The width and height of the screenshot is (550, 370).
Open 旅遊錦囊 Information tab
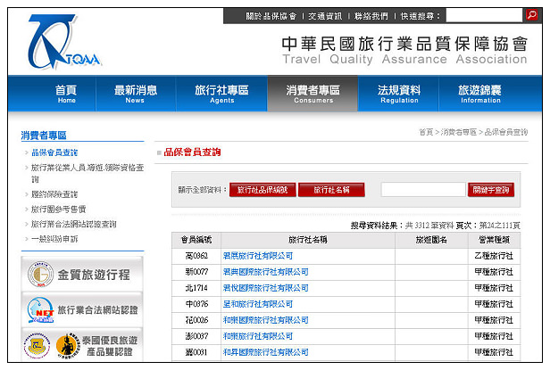479,94
